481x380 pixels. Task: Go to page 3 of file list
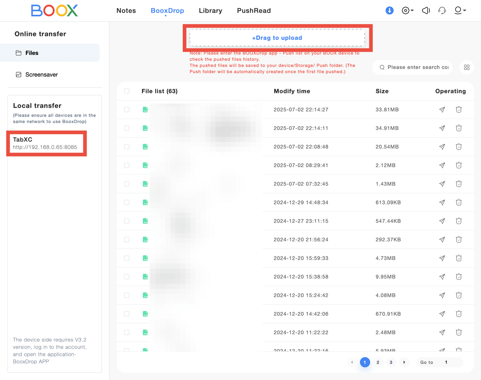click(391, 362)
